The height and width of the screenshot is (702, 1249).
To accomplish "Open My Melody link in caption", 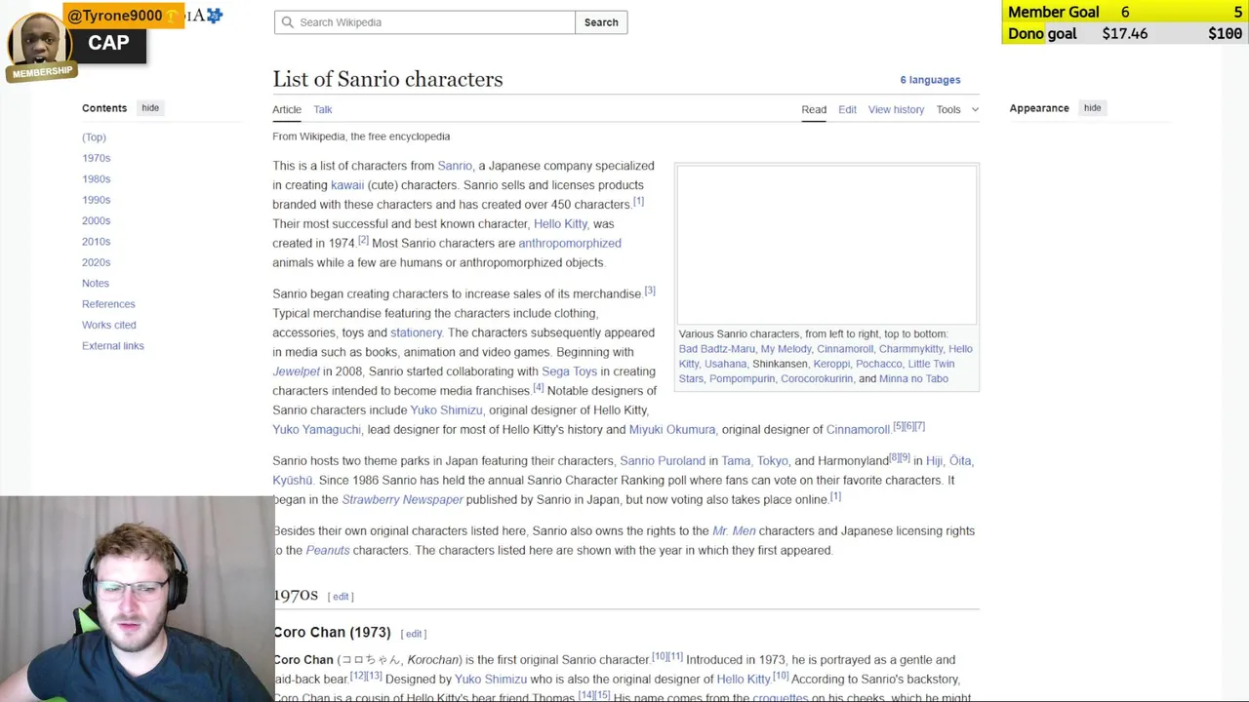I will point(786,349).
